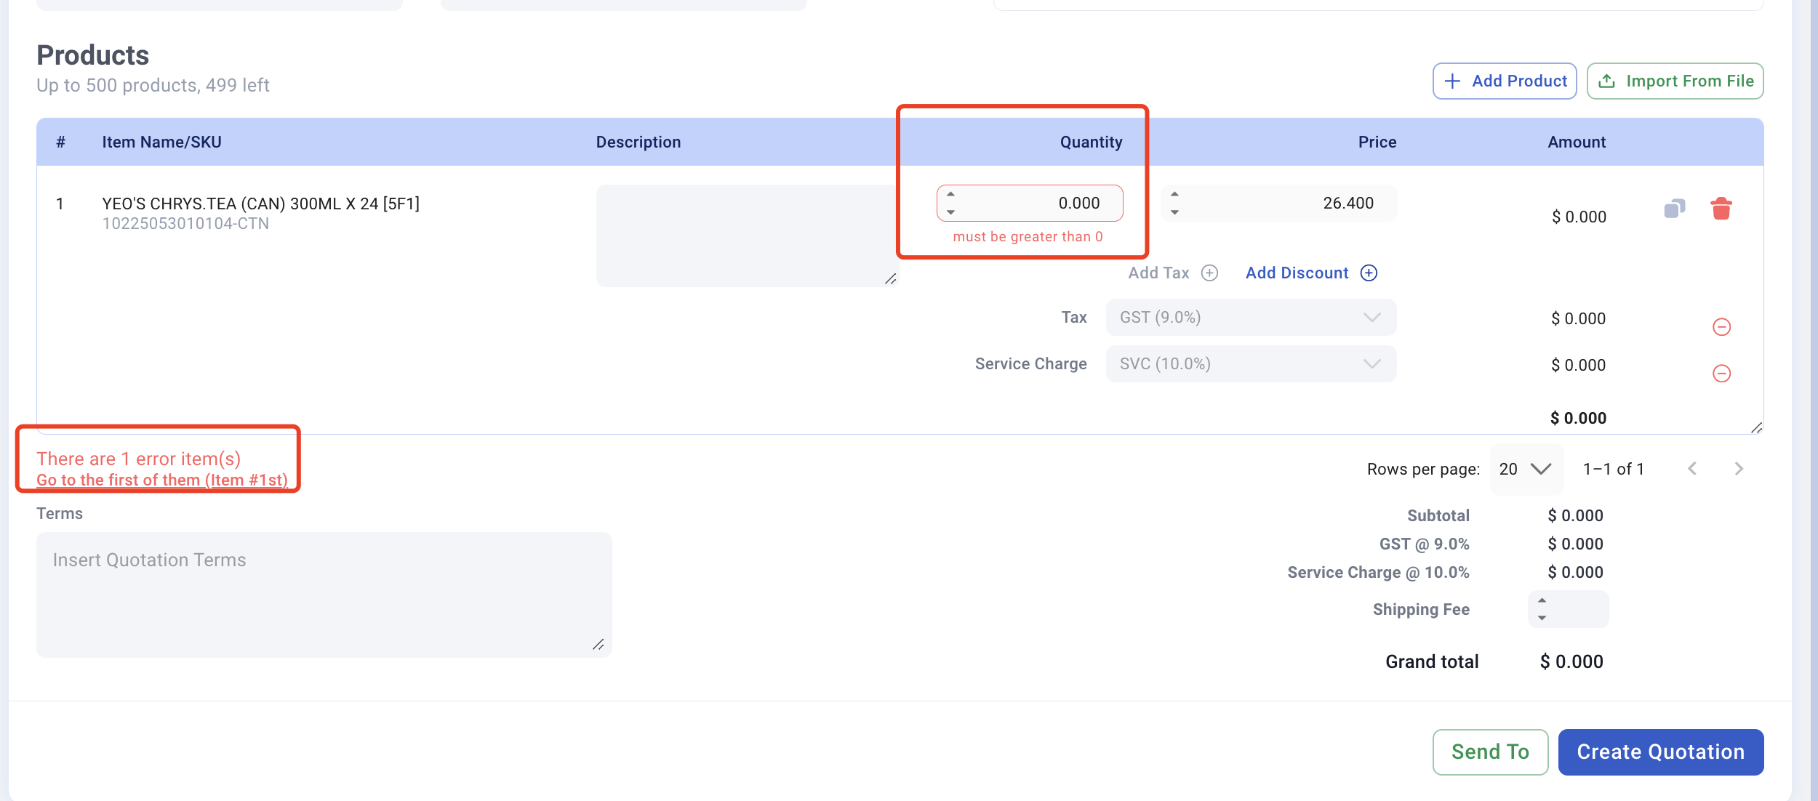The width and height of the screenshot is (1818, 801).
Task: Open the GST (9.0%) tax dropdown
Action: pyautogui.click(x=1251, y=318)
